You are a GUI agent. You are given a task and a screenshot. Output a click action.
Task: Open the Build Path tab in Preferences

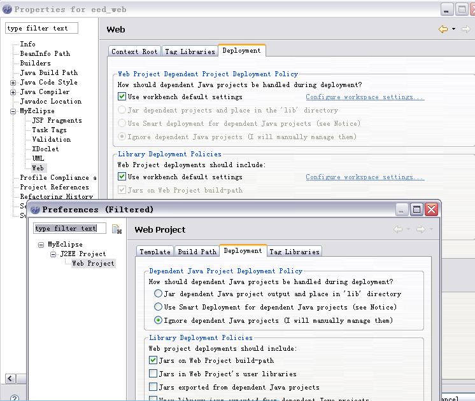coord(197,252)
